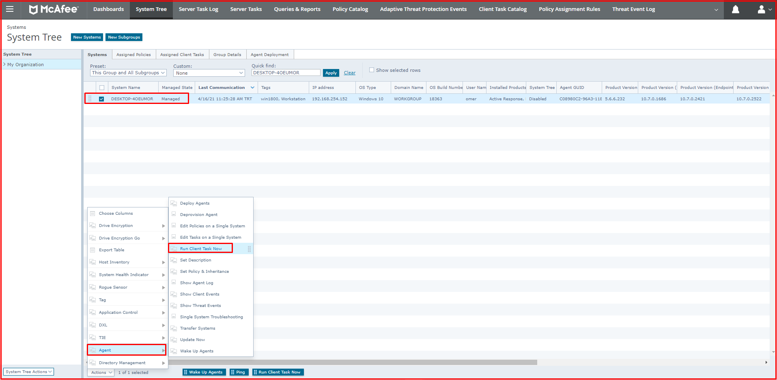This screenshot has width=777, height=380.
Task: Open the Policy Catalog navigation tab
Action: click(x=350, y=9)
